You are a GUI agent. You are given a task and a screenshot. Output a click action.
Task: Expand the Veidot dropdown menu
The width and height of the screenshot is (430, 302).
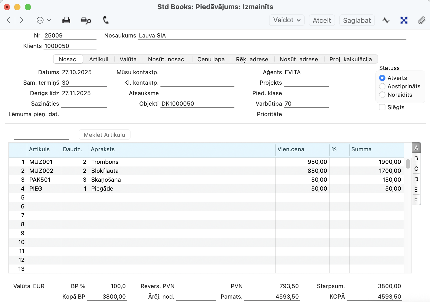coord(287,20)
